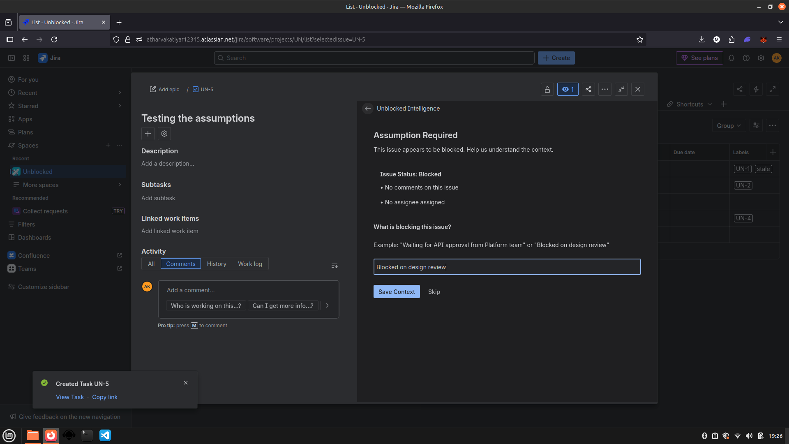
Task: Switch to the Work log tab
Action: [x=250, y=264]
